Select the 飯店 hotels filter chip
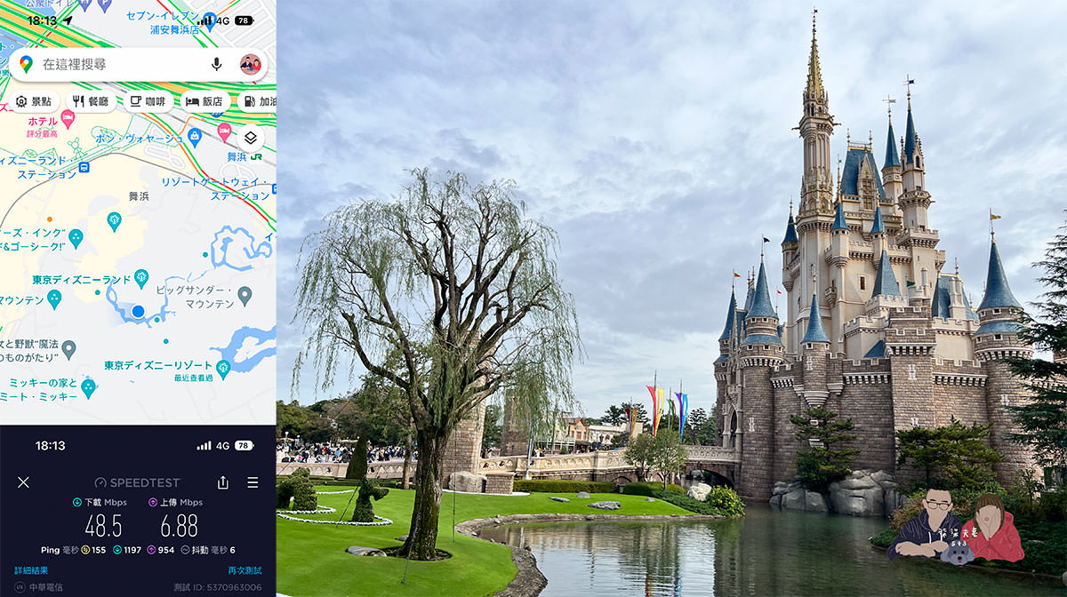Screen dimensions: 1067x597 pos(205,101)
